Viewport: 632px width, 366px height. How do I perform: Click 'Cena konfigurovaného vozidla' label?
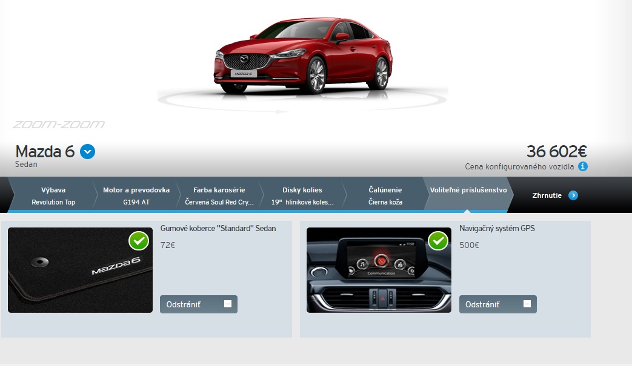coord(519,166)
